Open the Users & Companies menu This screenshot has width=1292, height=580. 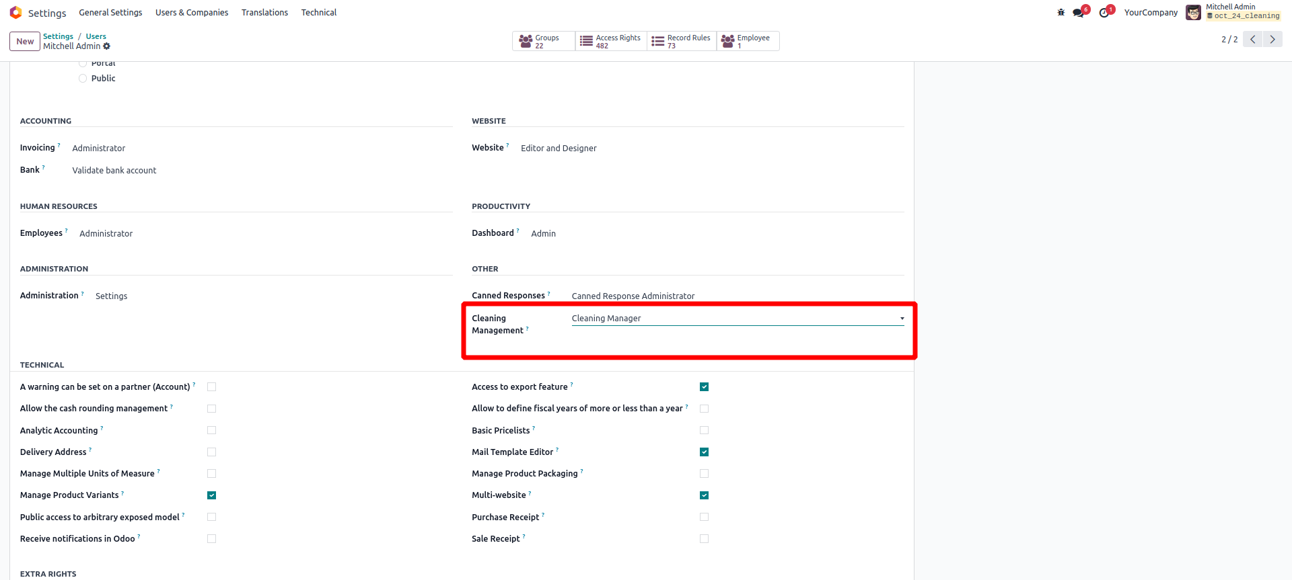click(192, 13)
